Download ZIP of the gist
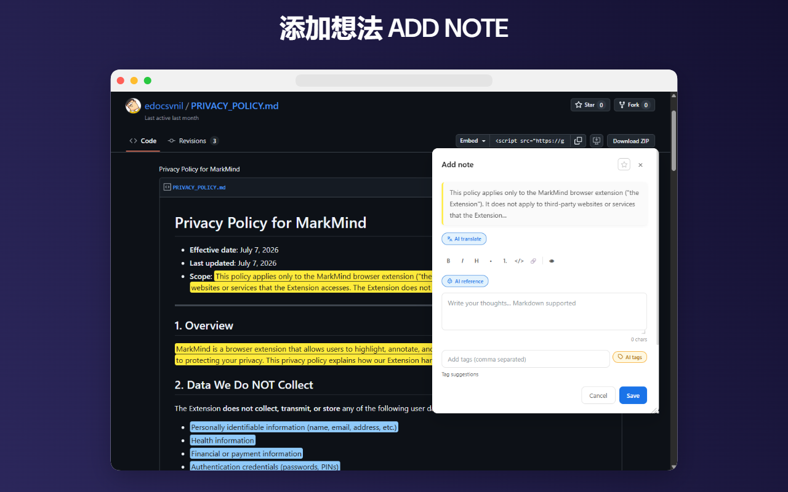The image size is (788, 492). pyautogui.click(x=631, y=141)
